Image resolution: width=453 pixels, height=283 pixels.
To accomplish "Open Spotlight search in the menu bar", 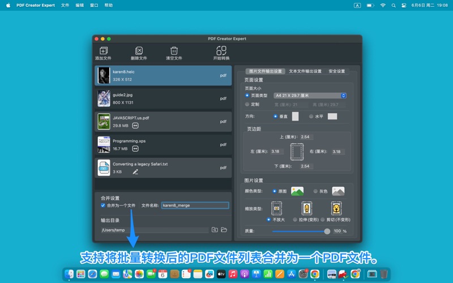I will (394, 5).
